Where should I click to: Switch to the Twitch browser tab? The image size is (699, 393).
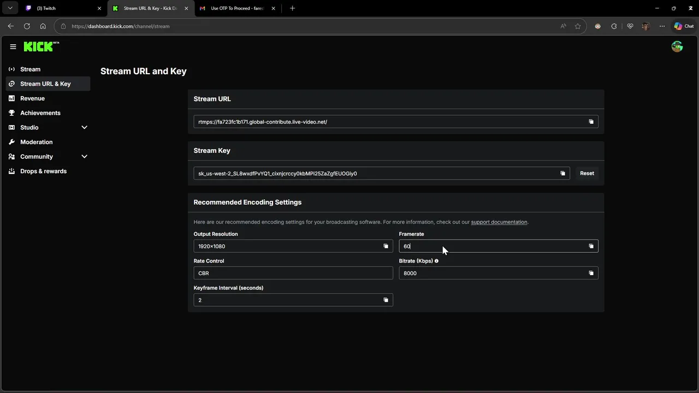[x=60, y=8]
